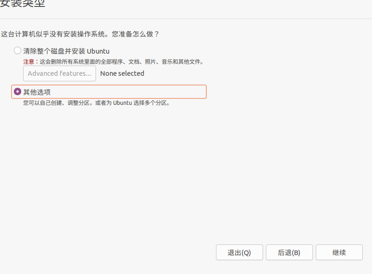The width and height of the screenshot is (372, 274).
Task: Click the question 这台计算机似乎没有安装操作系统
Action: pyautogui.click(x=80, y=34)
